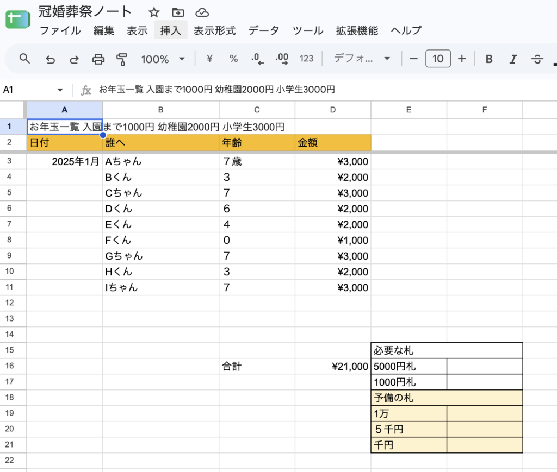This screenshot has width=557, height=472.
Task: Click the formula bar text
Action: [216, 90]
